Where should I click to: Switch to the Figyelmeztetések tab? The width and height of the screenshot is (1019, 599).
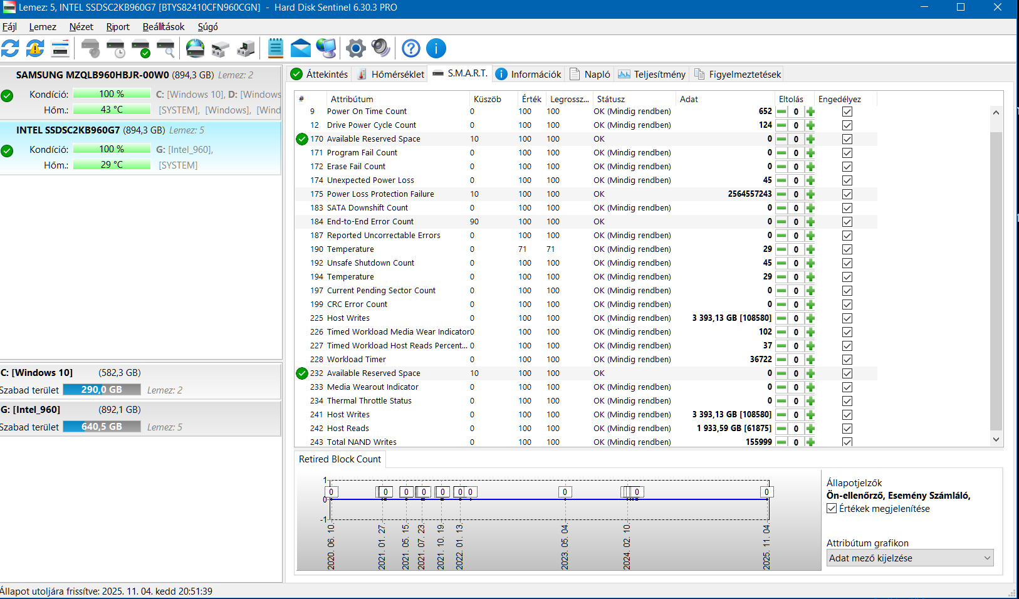click(x=737, y=75)
